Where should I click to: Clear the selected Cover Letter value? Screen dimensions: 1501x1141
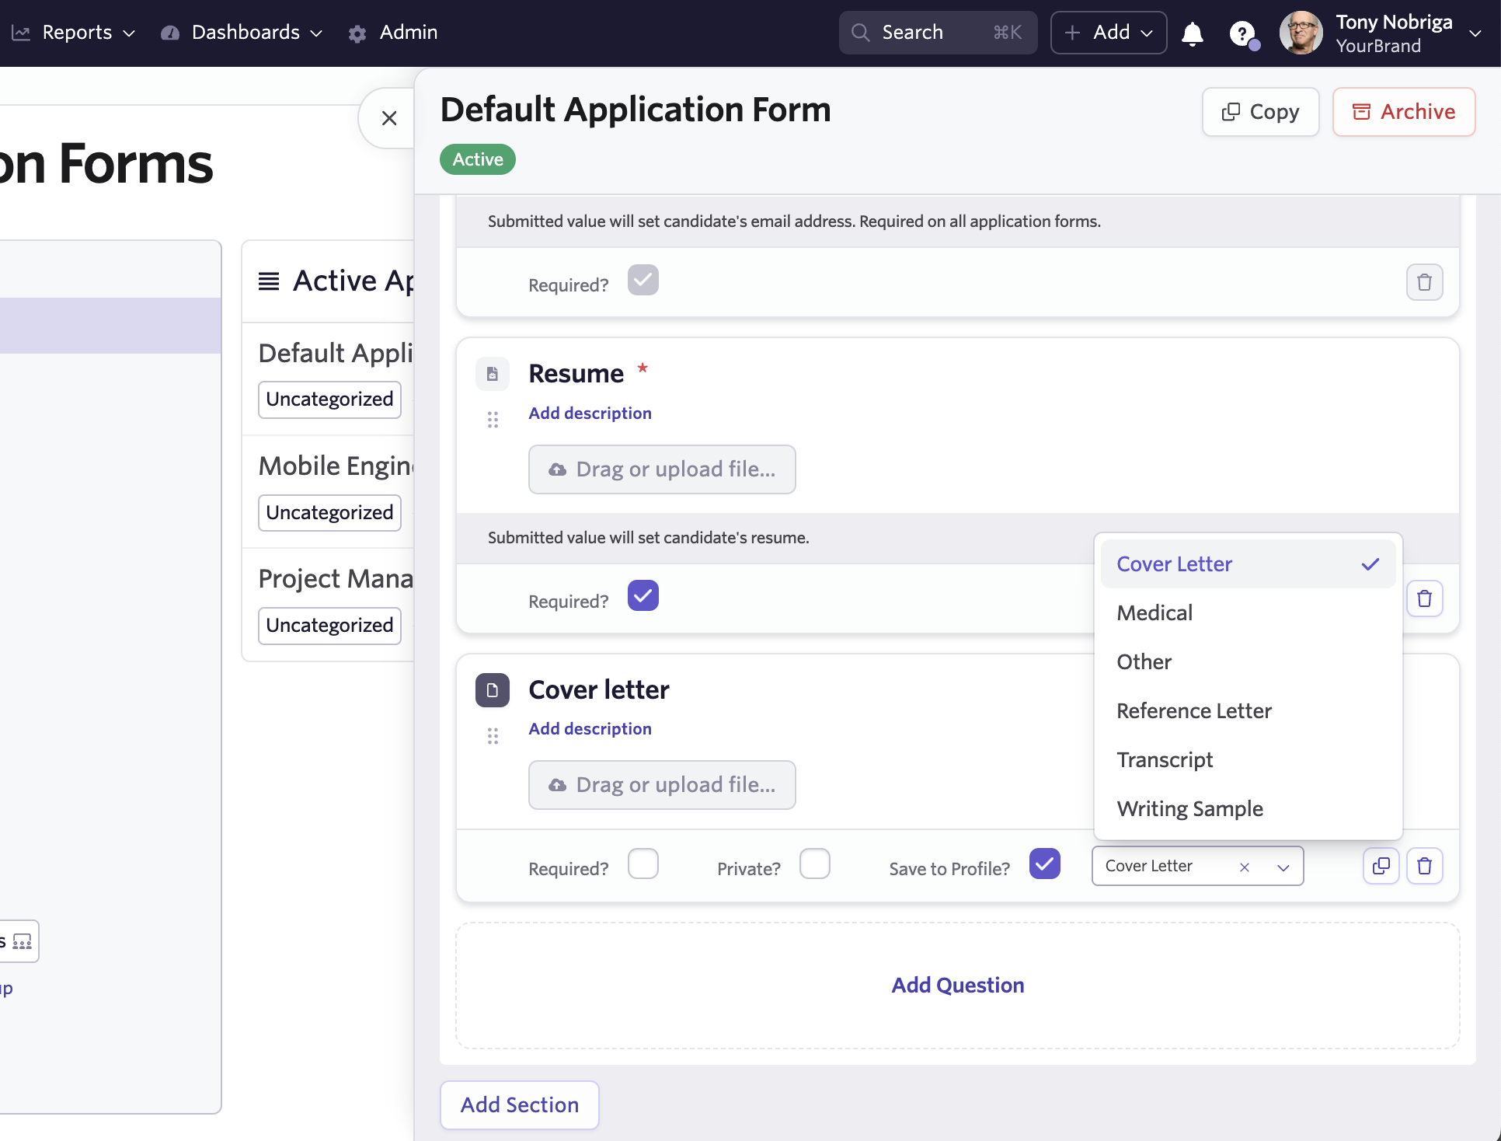[1245, 867]
